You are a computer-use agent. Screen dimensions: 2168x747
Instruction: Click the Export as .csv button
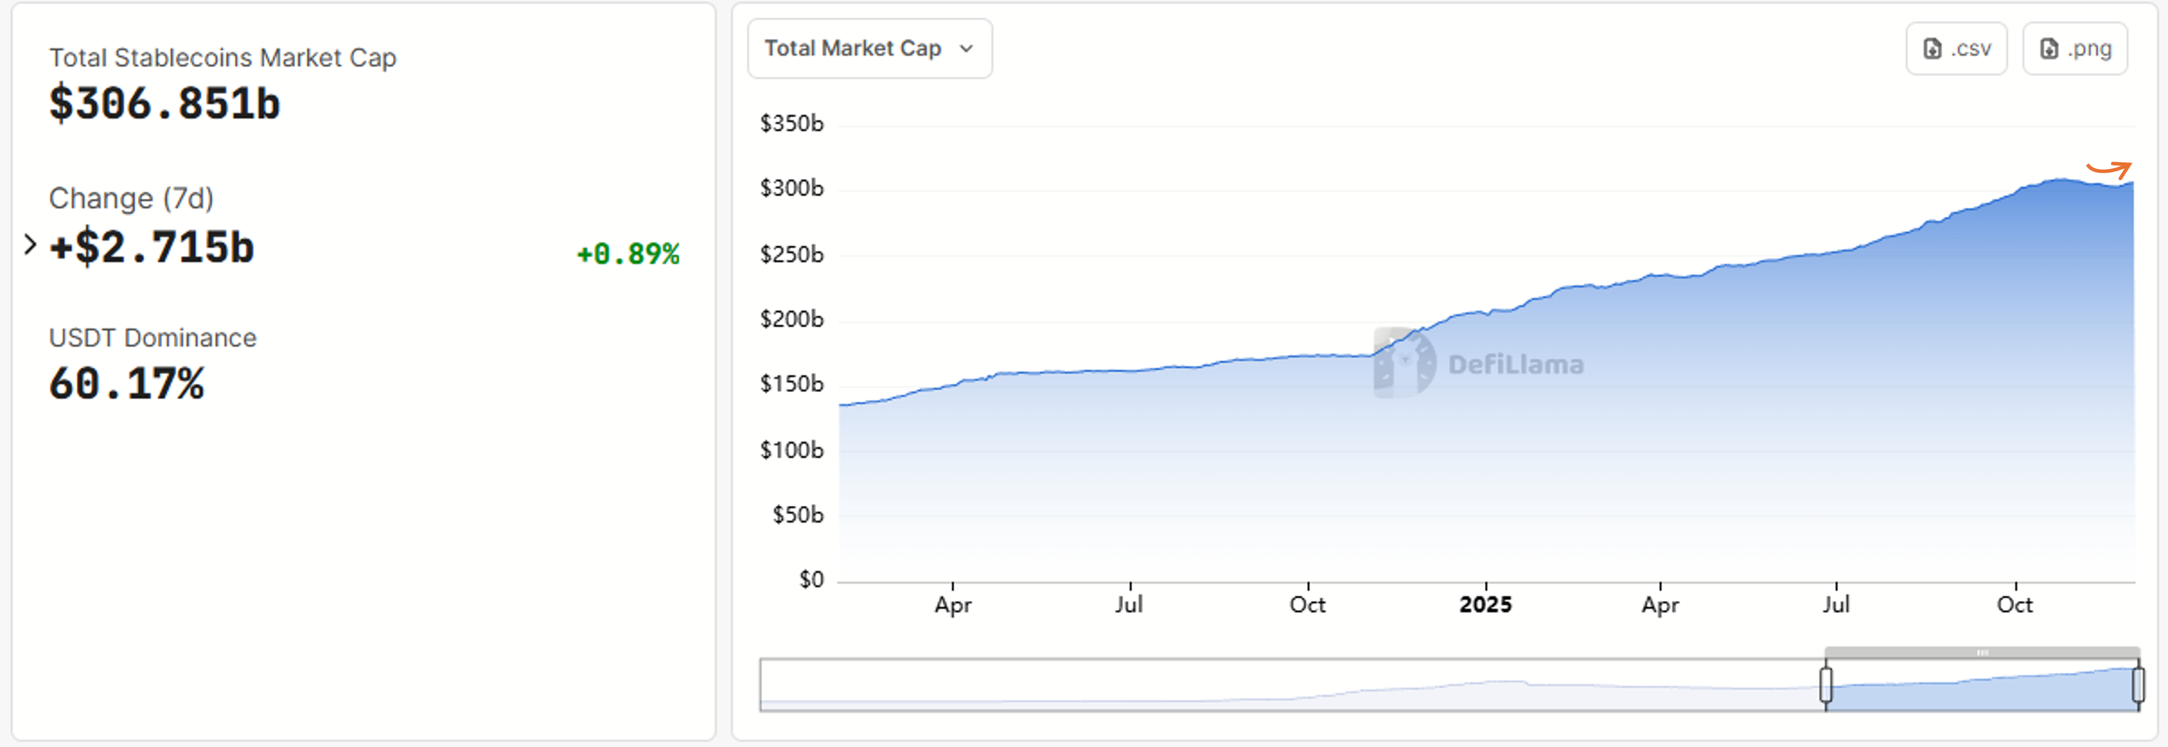pyautogui.click(x=1957, y=48)
